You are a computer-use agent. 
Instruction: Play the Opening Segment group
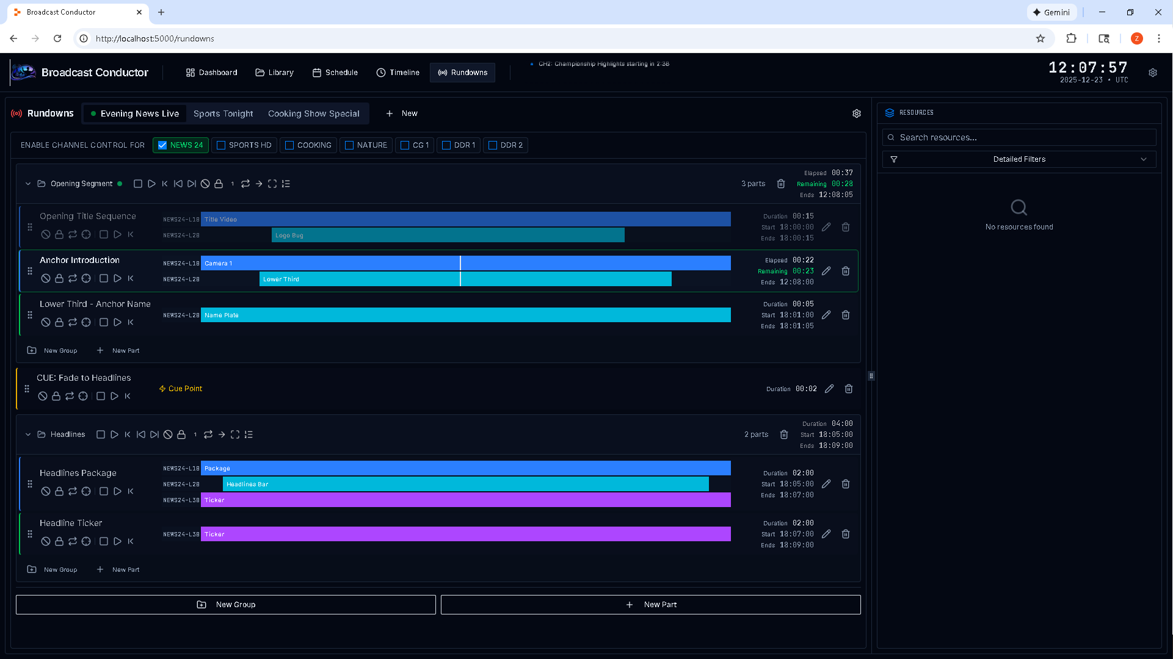[151, 184]
